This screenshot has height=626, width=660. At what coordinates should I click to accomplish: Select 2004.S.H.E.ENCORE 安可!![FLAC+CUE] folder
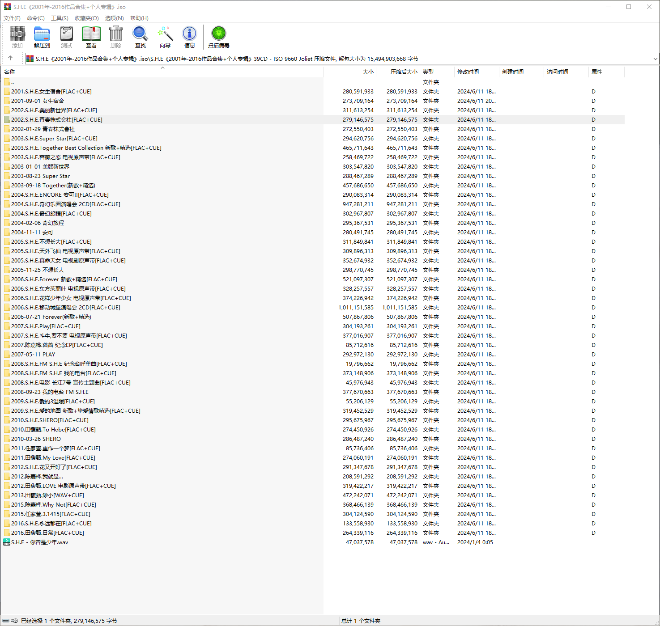pos(60,195)
